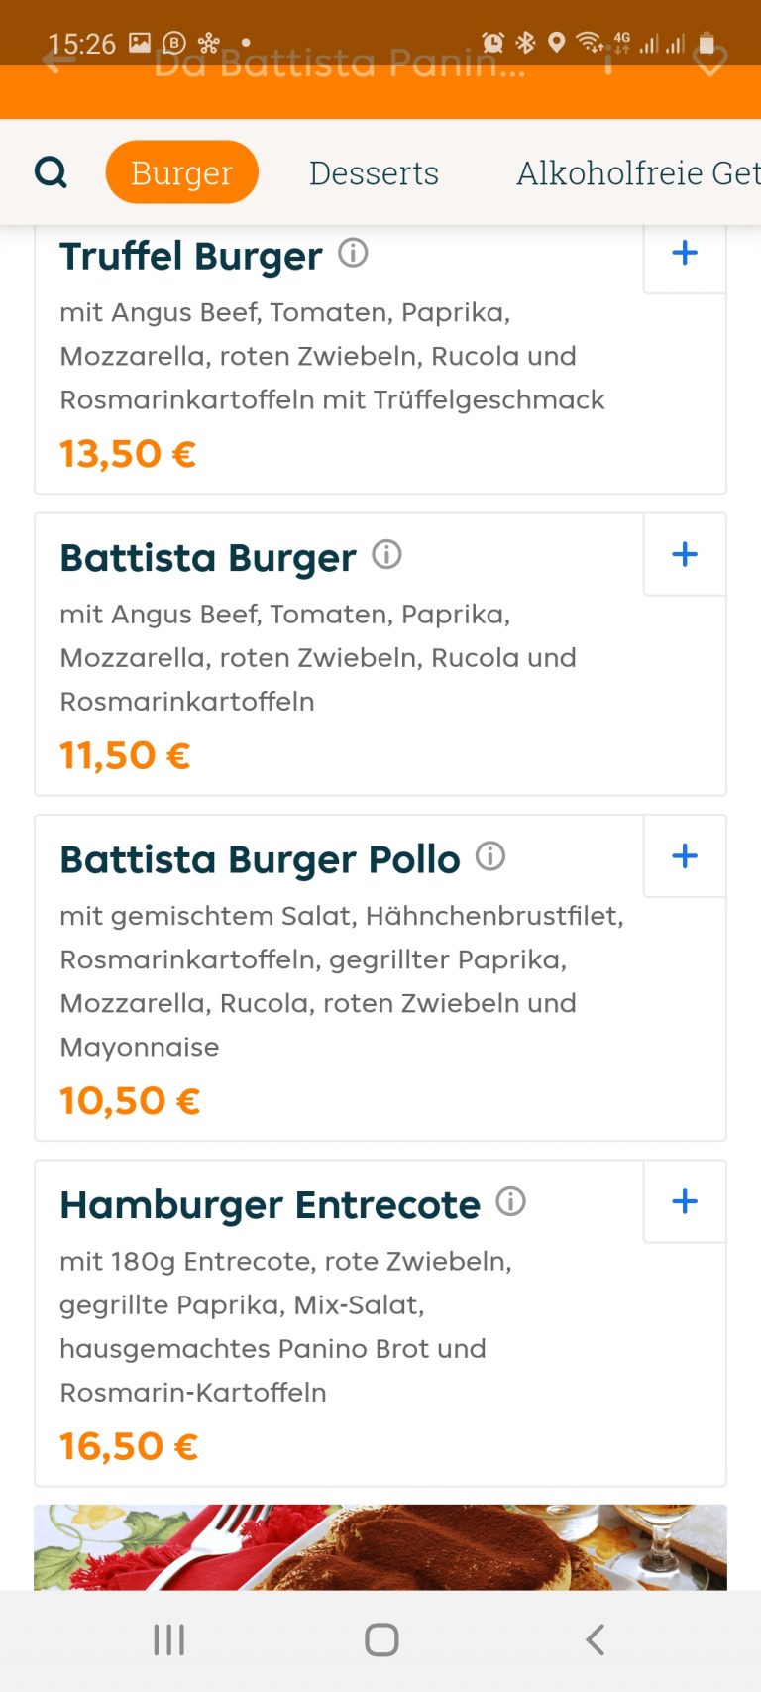Add Battista Burger Pollo to order

[685, 856]
